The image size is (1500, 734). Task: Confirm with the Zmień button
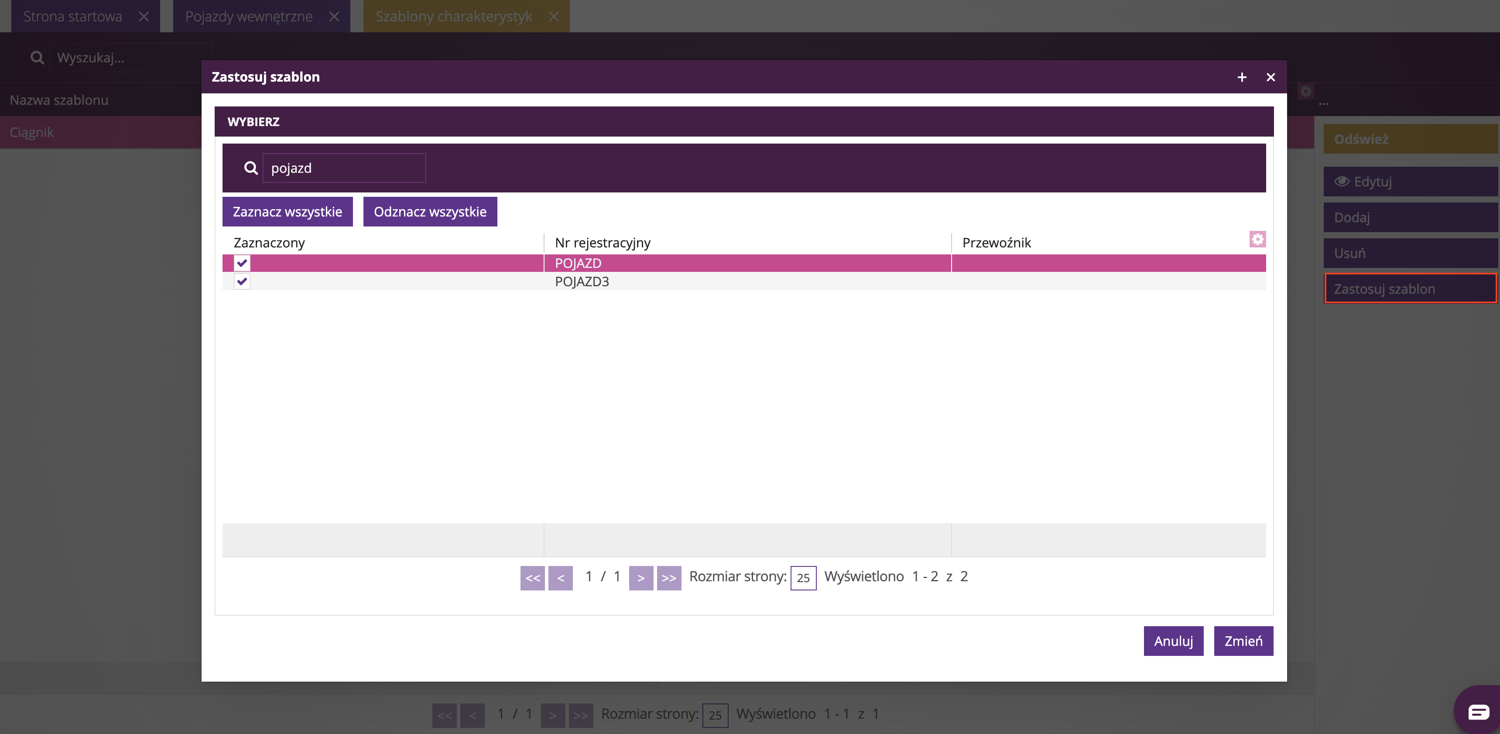1243,641
